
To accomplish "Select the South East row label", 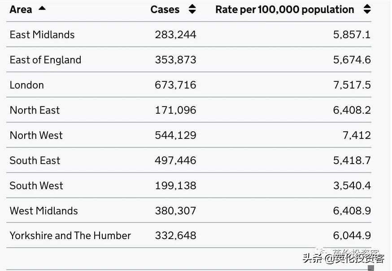I will point(35,160).
